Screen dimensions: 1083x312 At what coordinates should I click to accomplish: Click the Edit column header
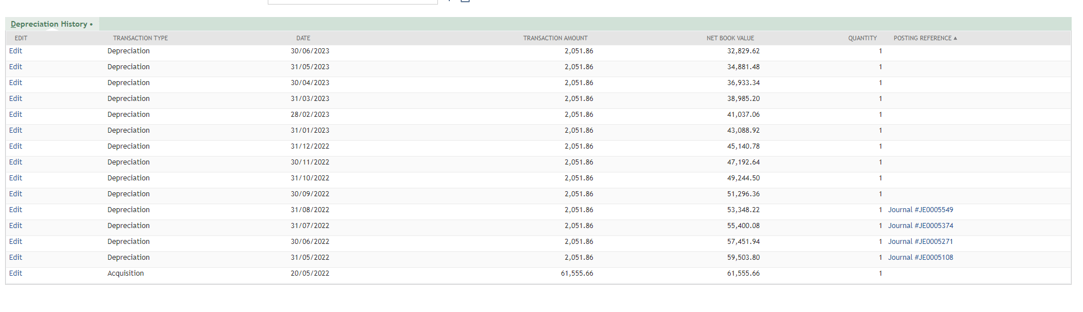[x=21, y=38]
